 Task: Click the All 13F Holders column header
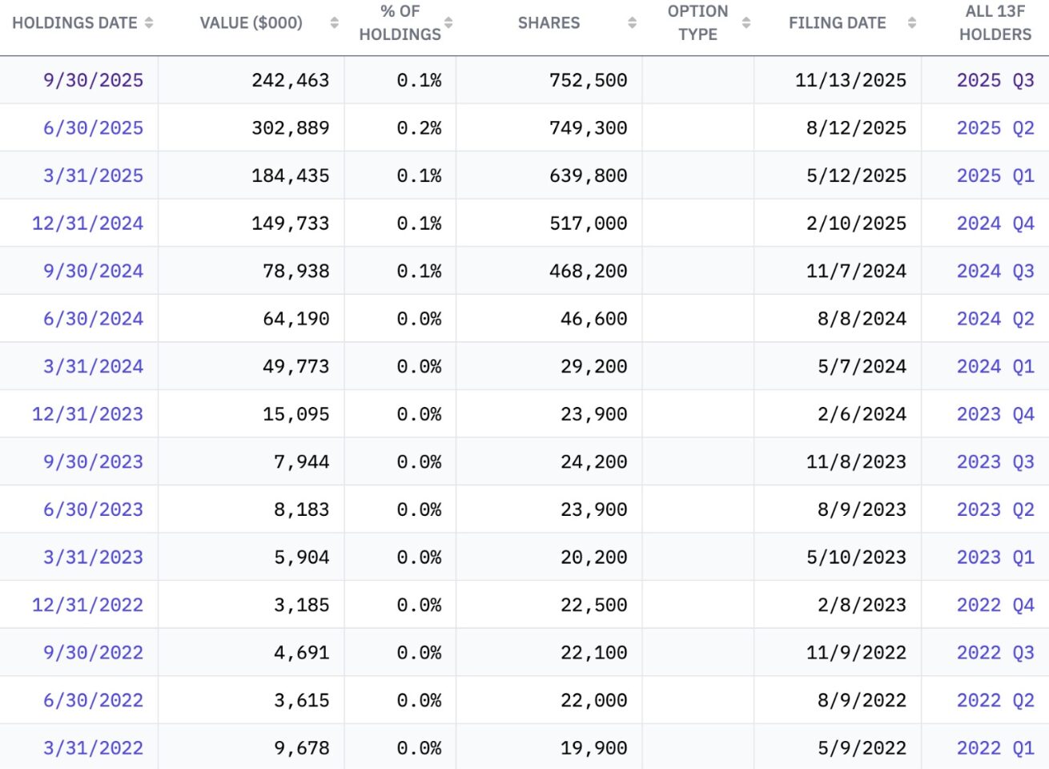pyautogui.click(x=995, y=23)
